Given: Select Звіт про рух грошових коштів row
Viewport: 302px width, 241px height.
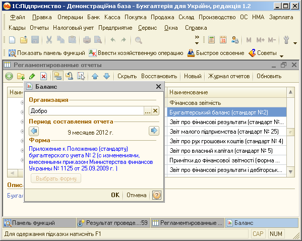Looking at the screenshot, I should [227, 141].
